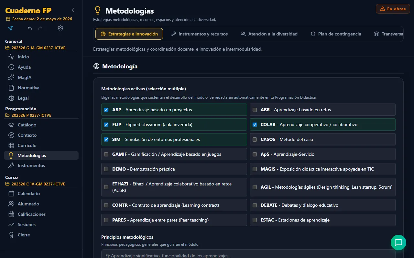Open settings gear icon in sidebar

point(60,28)
